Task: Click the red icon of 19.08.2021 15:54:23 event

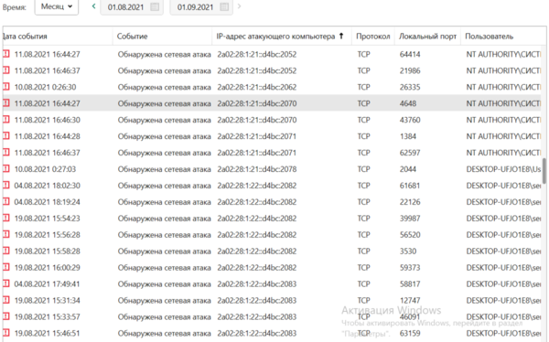Action: click(6, 218)
